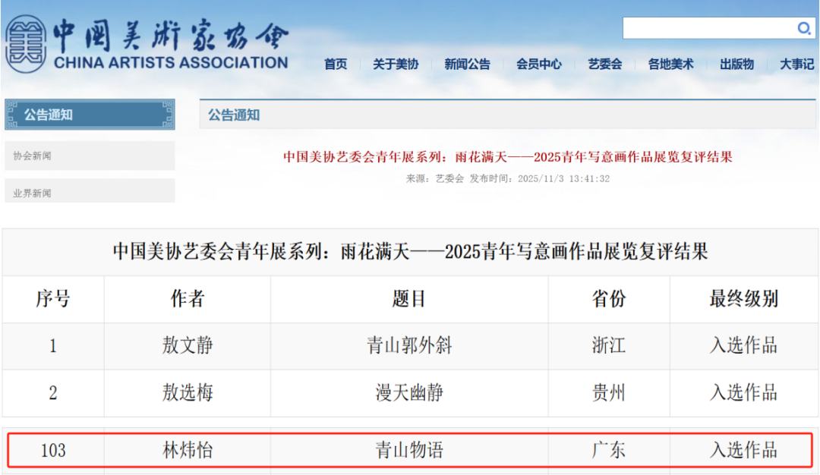820x475 pixels.
Task: Go to 新闻公告 section
Action: (x=467, y=64)
